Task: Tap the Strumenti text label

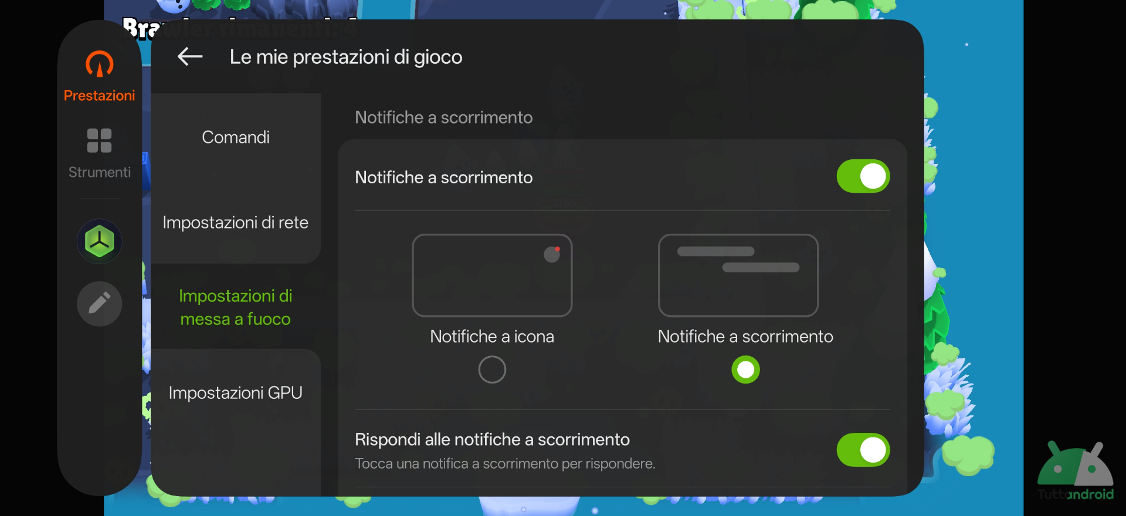Action: pyautogui.click(x=99, y=172)
